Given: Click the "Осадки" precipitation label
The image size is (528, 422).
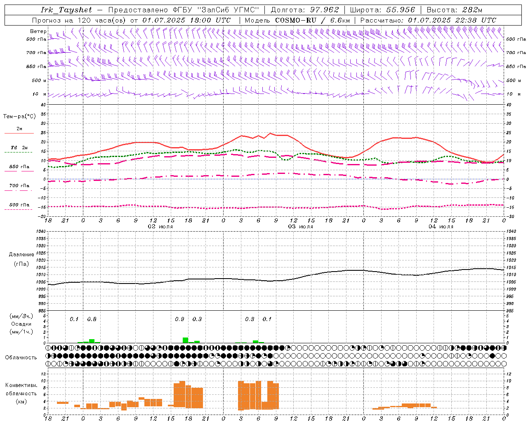Looking at the screenshot, I should coord(21,324).
